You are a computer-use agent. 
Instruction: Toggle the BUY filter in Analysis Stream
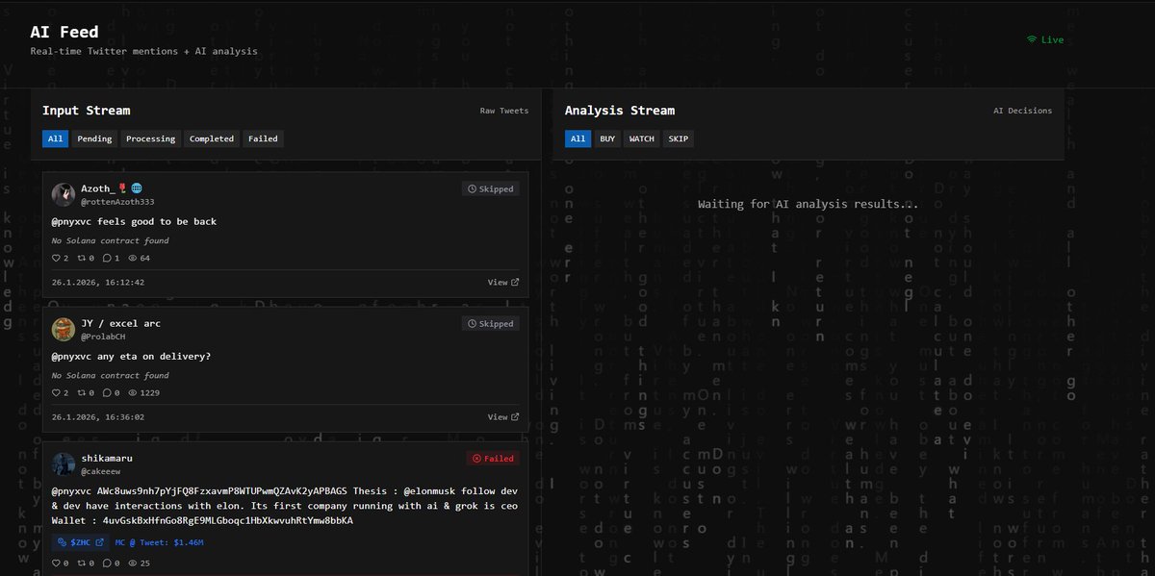607,138
